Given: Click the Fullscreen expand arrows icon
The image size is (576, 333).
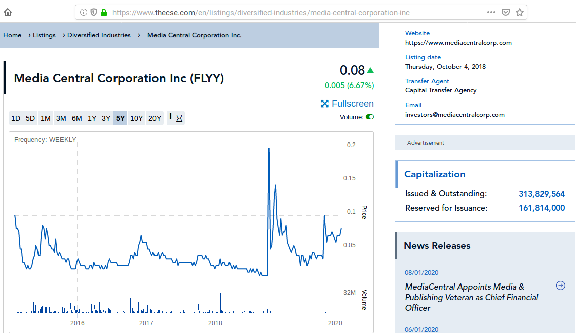Looking at the screenshot, I should tap(324, 104).
